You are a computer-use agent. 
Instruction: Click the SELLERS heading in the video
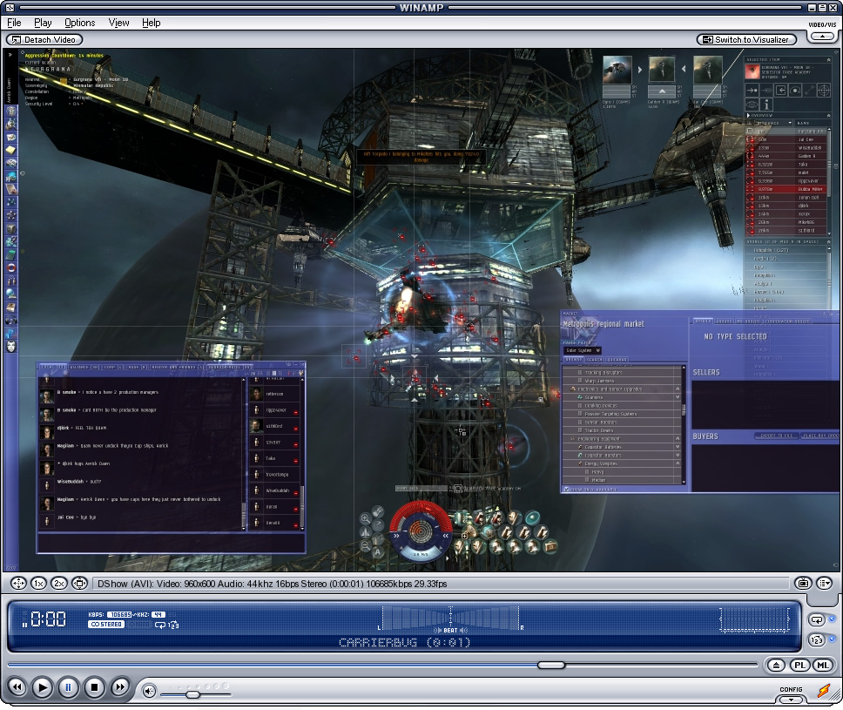coord(706,372)
